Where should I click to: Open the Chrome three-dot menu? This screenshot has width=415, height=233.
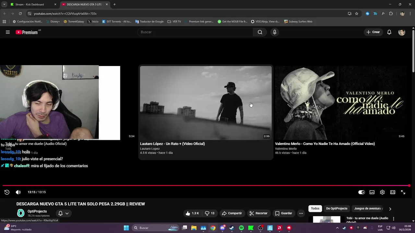410,14
